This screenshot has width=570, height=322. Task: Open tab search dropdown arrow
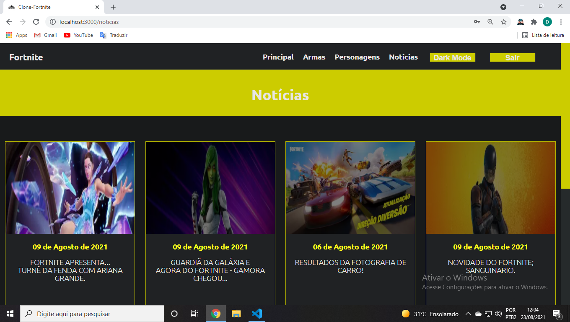coord(503,7)
